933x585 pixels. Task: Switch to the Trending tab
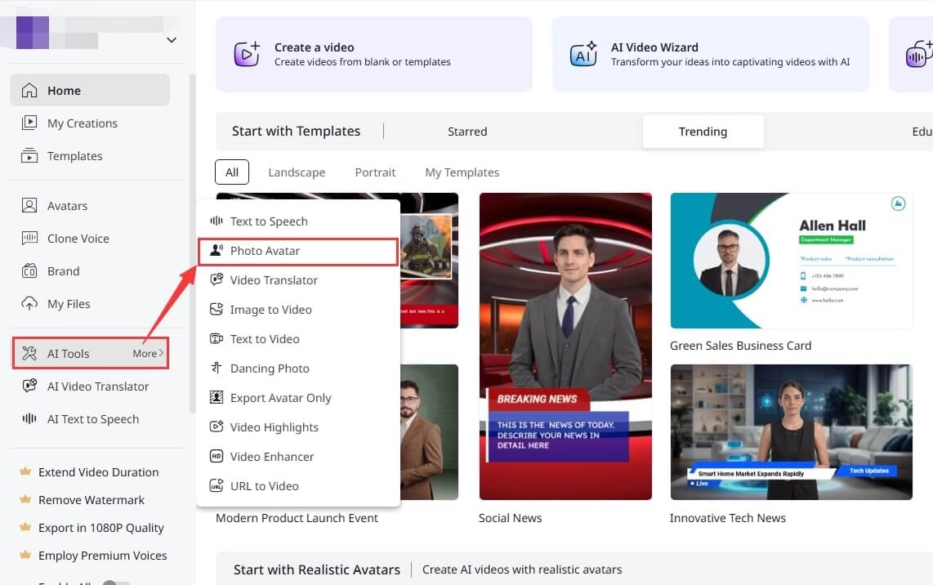click(703, 131)
